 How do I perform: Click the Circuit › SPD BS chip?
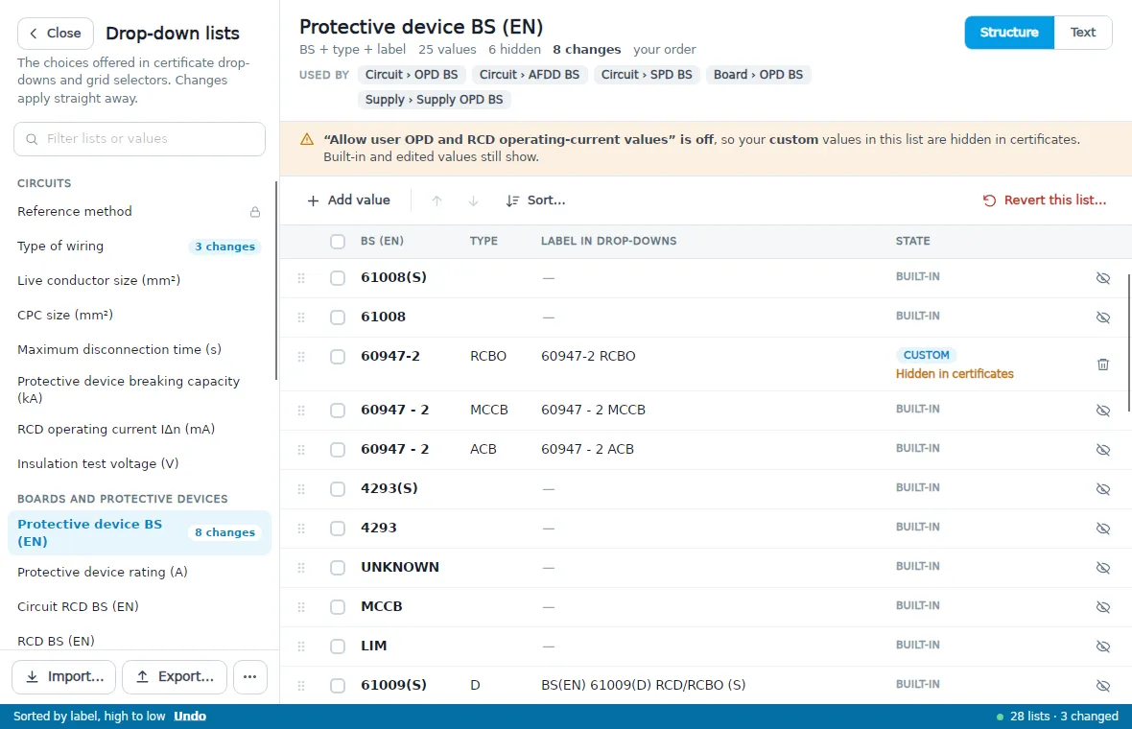coord(647,75)
